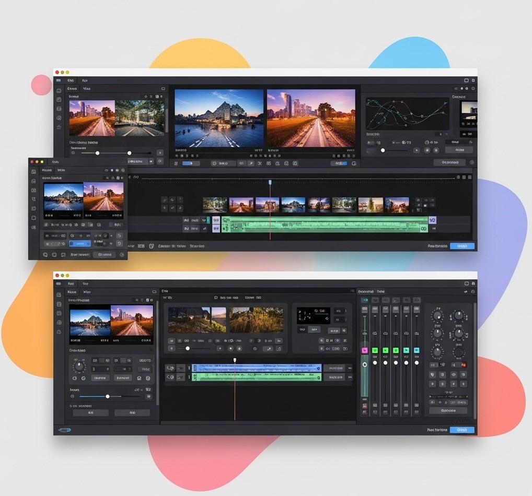The height and width of the screenshot is (496, 532).
Task: Click the wide gray button beneath the mixer knobs
Action: pyautogui.click(x=448, y=410)
